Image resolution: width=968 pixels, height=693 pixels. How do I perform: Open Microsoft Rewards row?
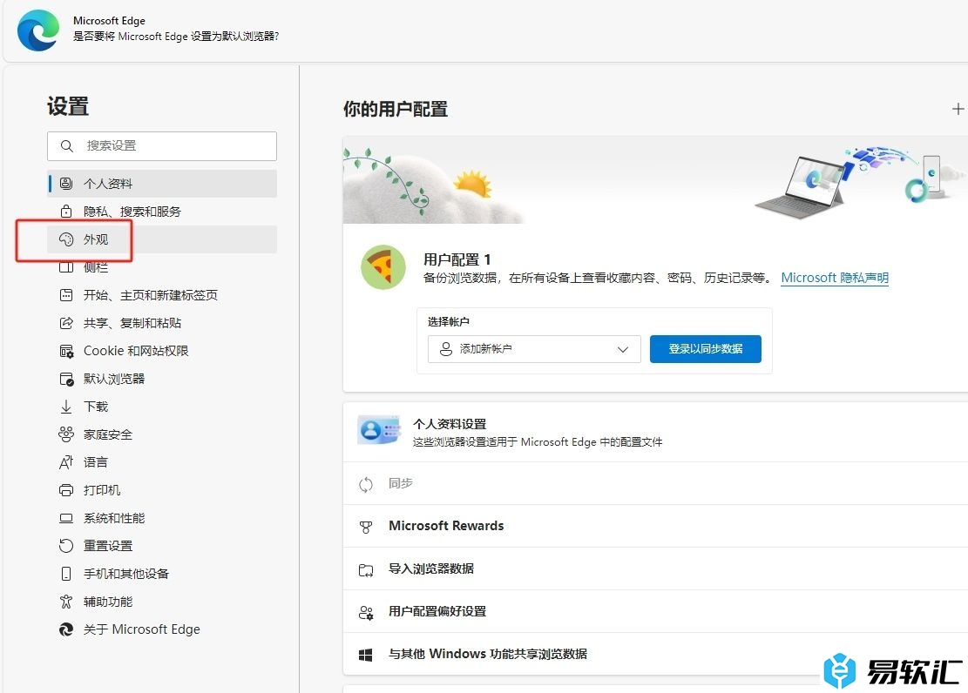click(655, 527)
